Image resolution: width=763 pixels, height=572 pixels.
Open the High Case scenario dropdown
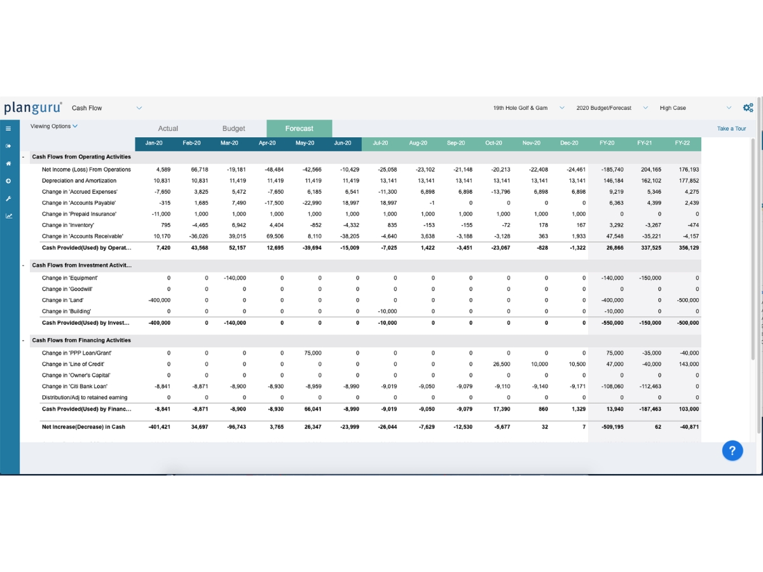[696, 108]
